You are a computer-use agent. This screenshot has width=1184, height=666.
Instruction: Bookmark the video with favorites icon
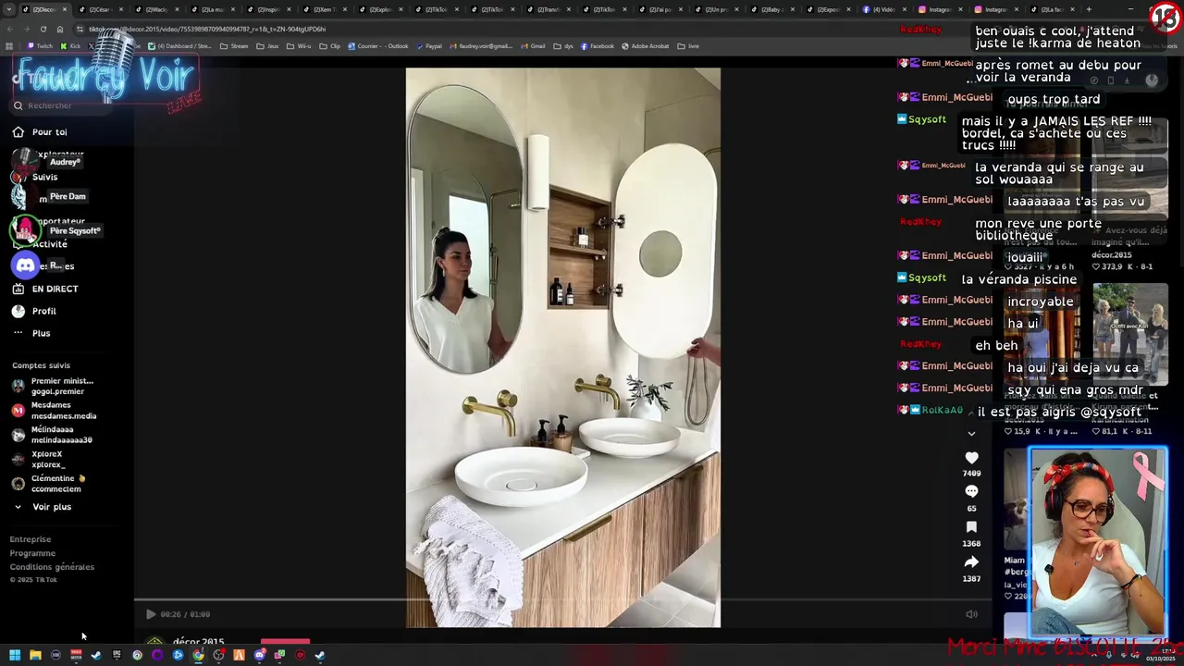pos(971,527)
